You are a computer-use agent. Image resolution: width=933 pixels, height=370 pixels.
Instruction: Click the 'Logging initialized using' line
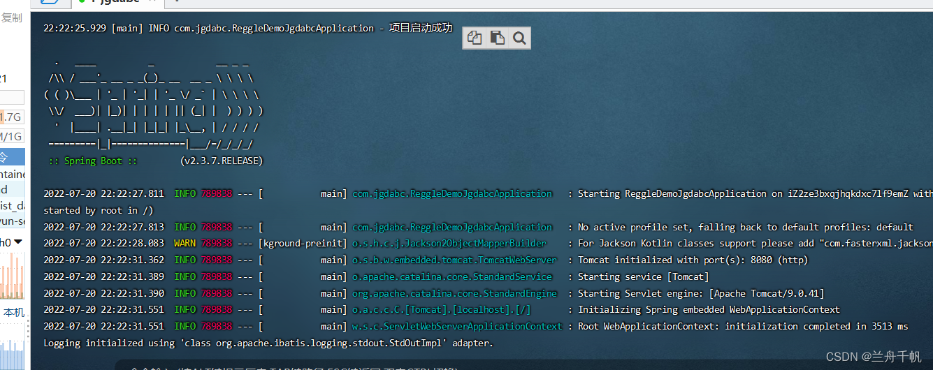[268, 343]
